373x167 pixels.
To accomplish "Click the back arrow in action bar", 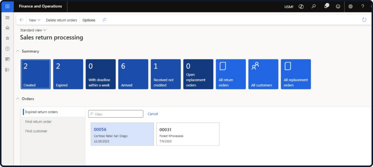I will 21,20.
